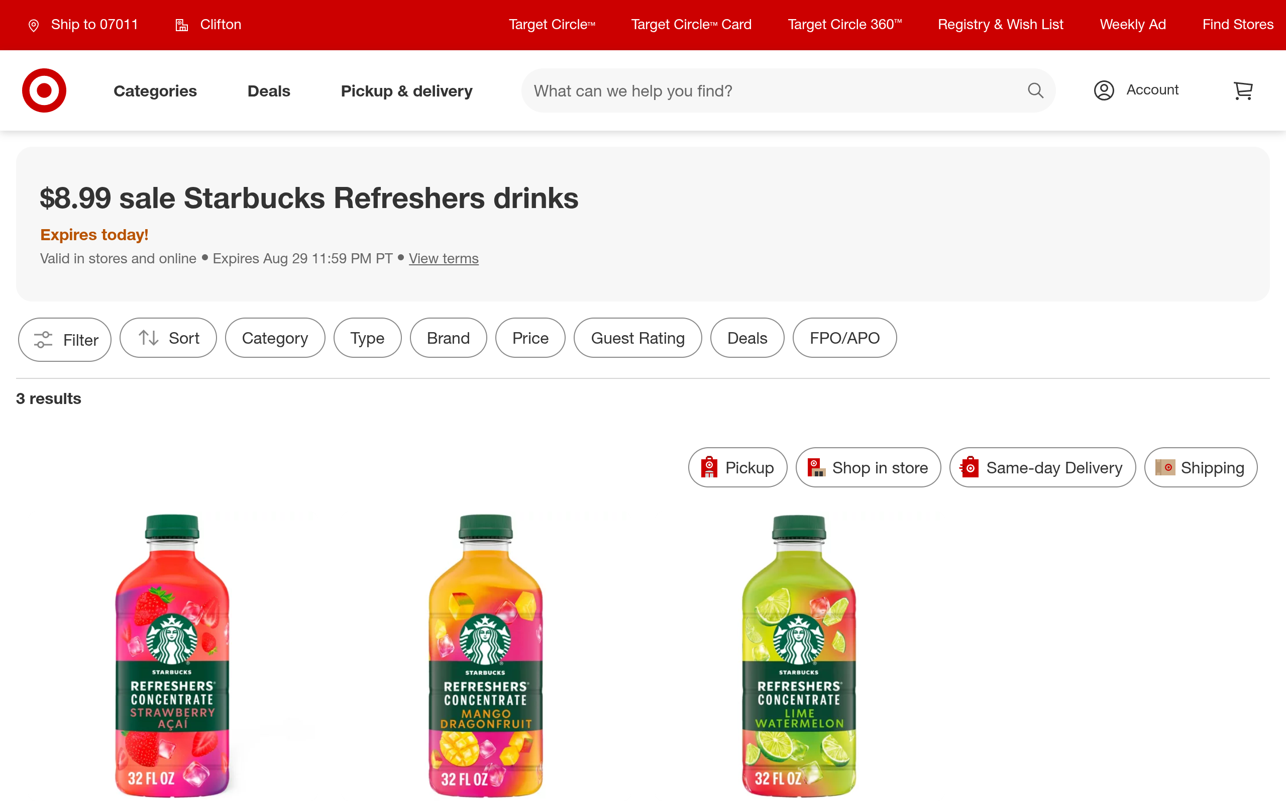
Task: Open the shopping cart icon
Action: [1243, 90]
